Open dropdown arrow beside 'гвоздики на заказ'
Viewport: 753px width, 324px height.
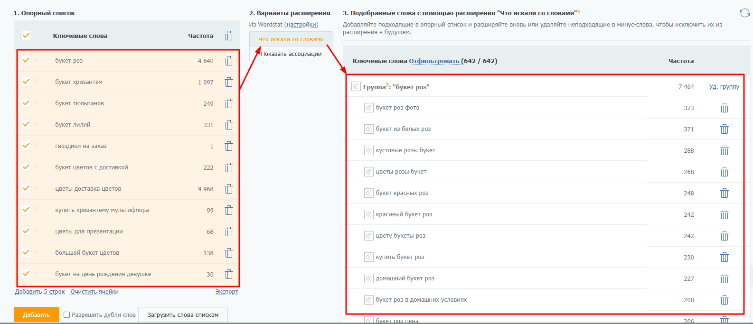point(37,145)
